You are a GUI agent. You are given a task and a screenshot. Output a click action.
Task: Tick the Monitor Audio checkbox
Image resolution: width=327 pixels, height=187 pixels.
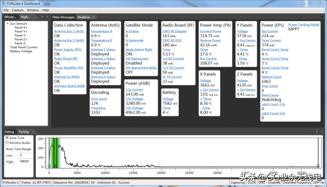[x=7, y=143]
